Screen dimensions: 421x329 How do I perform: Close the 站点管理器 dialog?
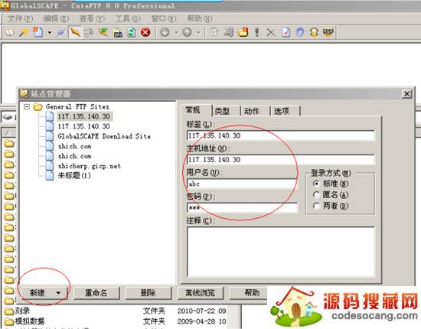tap(406, 94)
